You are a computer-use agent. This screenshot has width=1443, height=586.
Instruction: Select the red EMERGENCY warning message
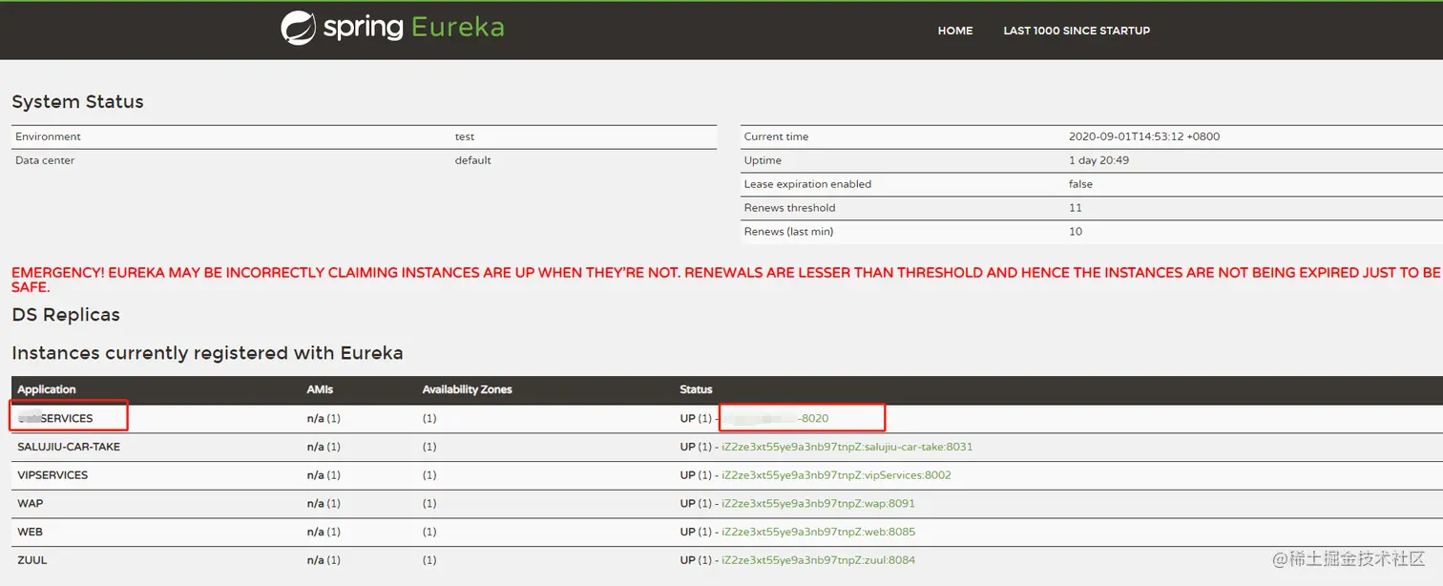pyautogui.click(x=726, y=280)
